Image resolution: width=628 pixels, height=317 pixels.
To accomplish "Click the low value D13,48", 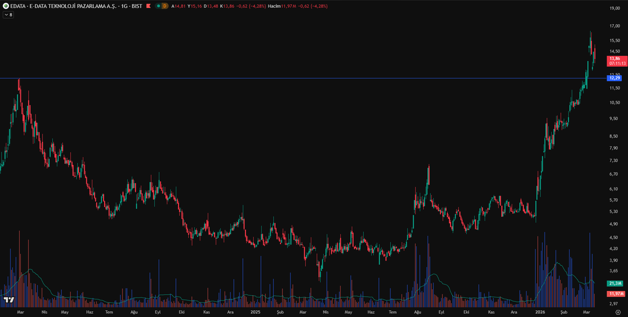I will (211, 6).
